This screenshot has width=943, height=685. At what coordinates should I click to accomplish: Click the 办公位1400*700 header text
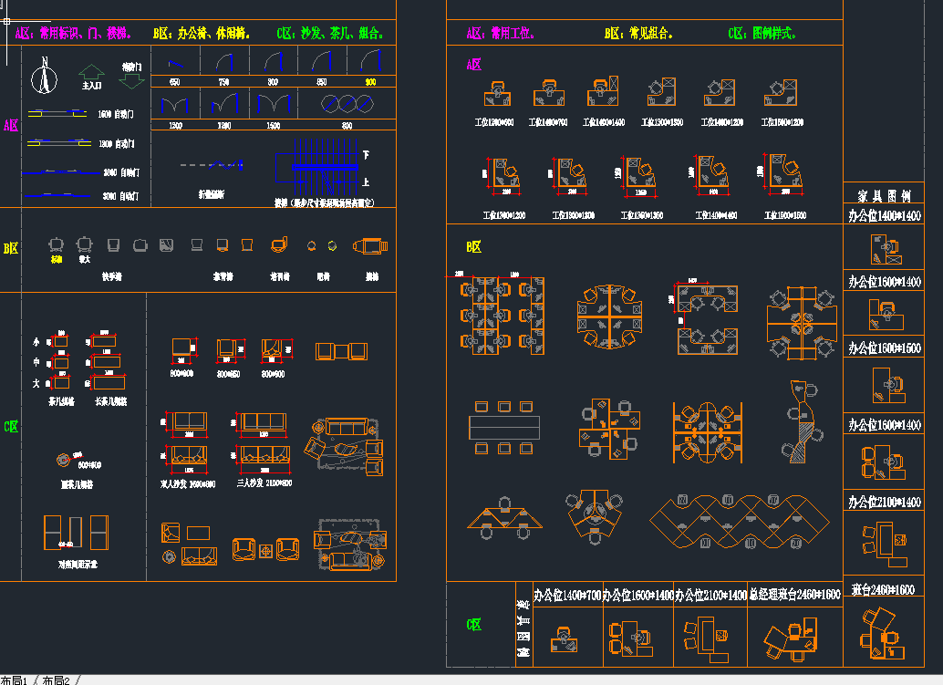click(567, 595)
